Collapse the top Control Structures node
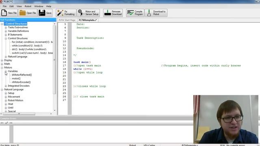 2,24
